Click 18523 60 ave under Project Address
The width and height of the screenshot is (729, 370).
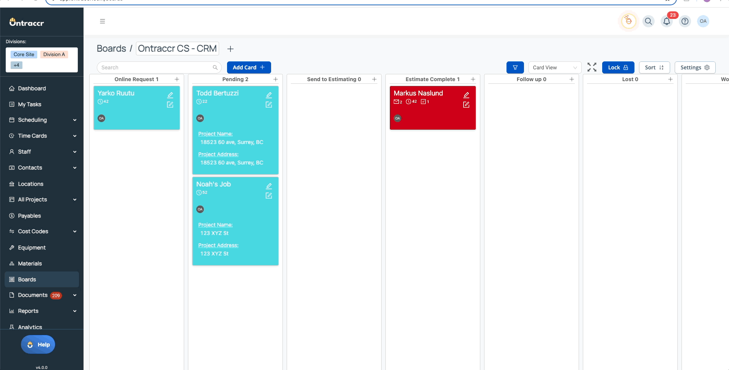[x=232, y=163]
